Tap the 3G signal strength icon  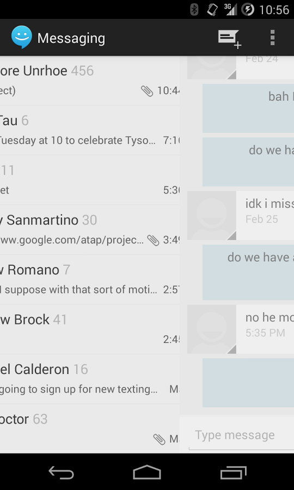231,9
